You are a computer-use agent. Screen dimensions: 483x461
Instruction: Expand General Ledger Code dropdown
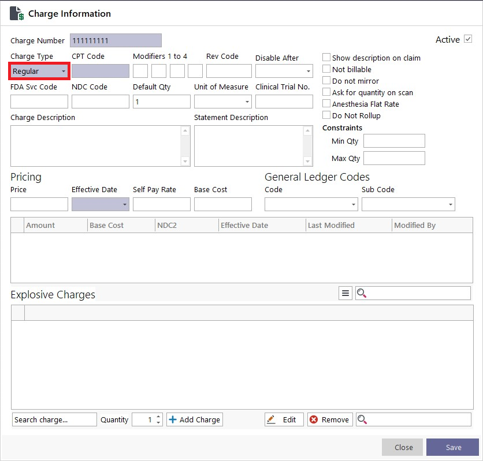[x=353, y=204]
